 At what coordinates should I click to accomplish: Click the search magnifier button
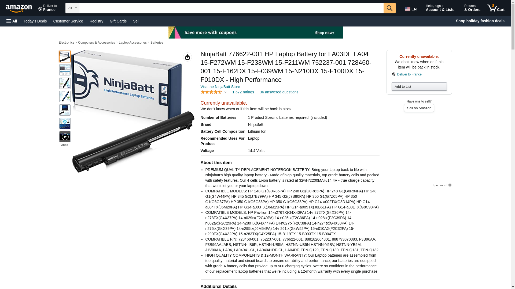(389, 8)
